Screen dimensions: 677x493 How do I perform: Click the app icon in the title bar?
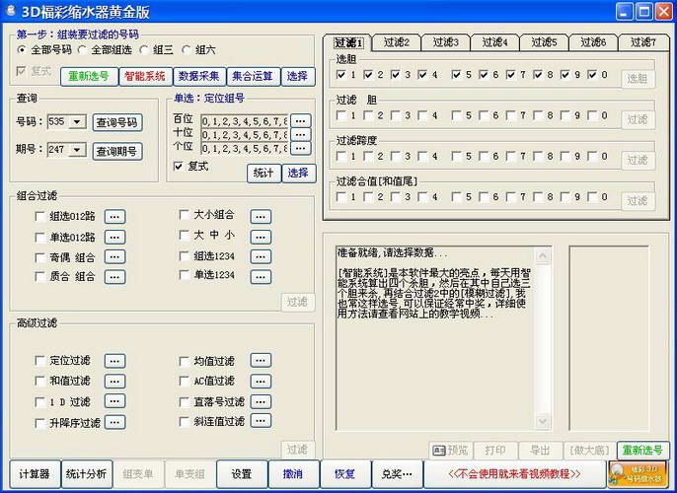point(11,10)
